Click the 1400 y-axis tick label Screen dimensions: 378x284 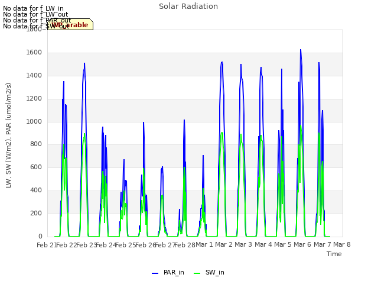[34, 76]
